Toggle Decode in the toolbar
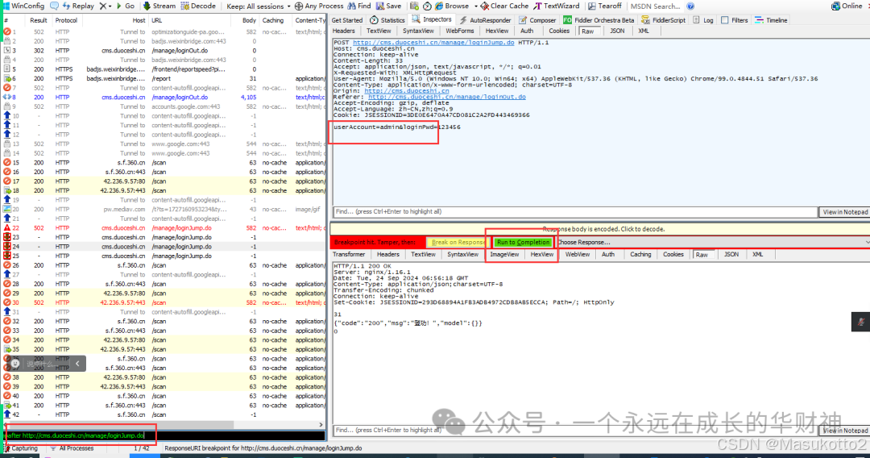Viewport: 870px width, 458px height. tap(199, 6)
